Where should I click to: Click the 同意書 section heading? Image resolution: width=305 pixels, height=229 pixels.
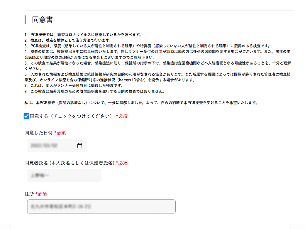(x=42, y=20)
